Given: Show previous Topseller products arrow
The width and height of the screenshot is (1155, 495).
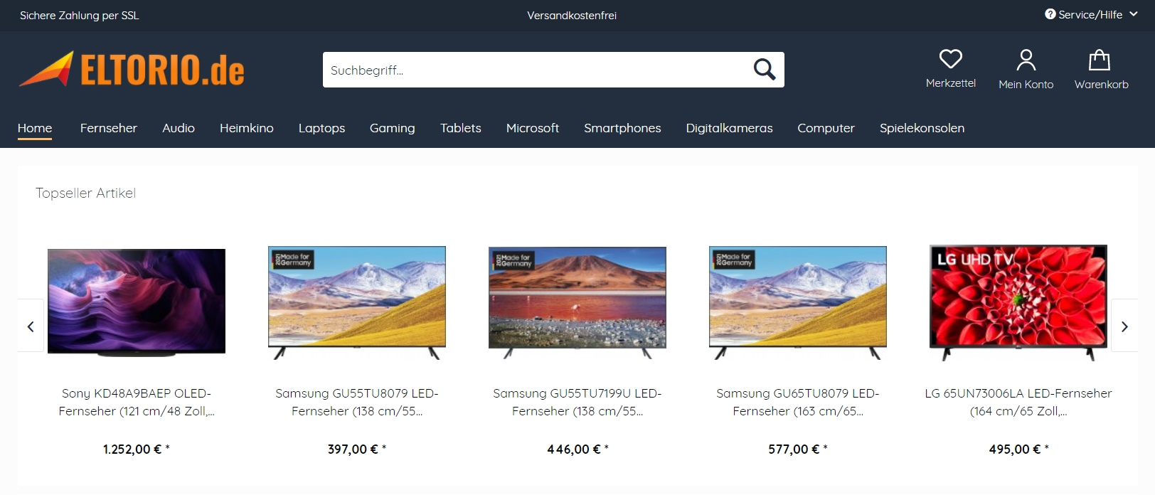Looking at the screenshot, I should tap(31, 326).
